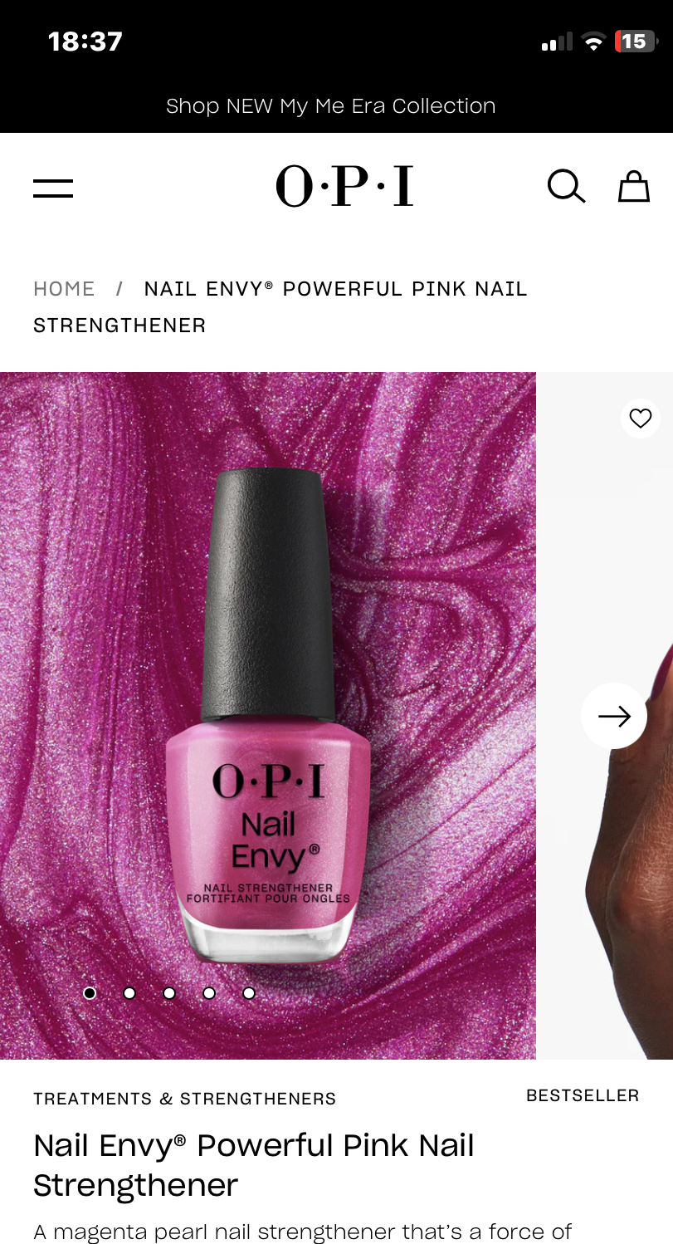Go to next product image with arrow
The width and height of the screenshot is (673, 1244).
(614, 716)
